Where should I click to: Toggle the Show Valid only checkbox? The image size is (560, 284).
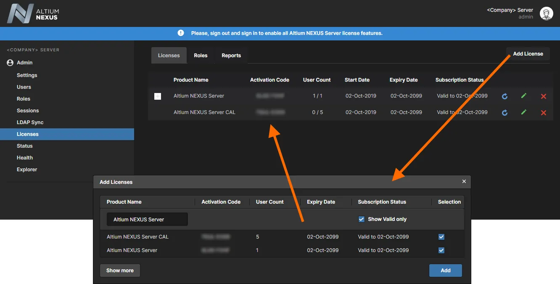tap(361, 219)
